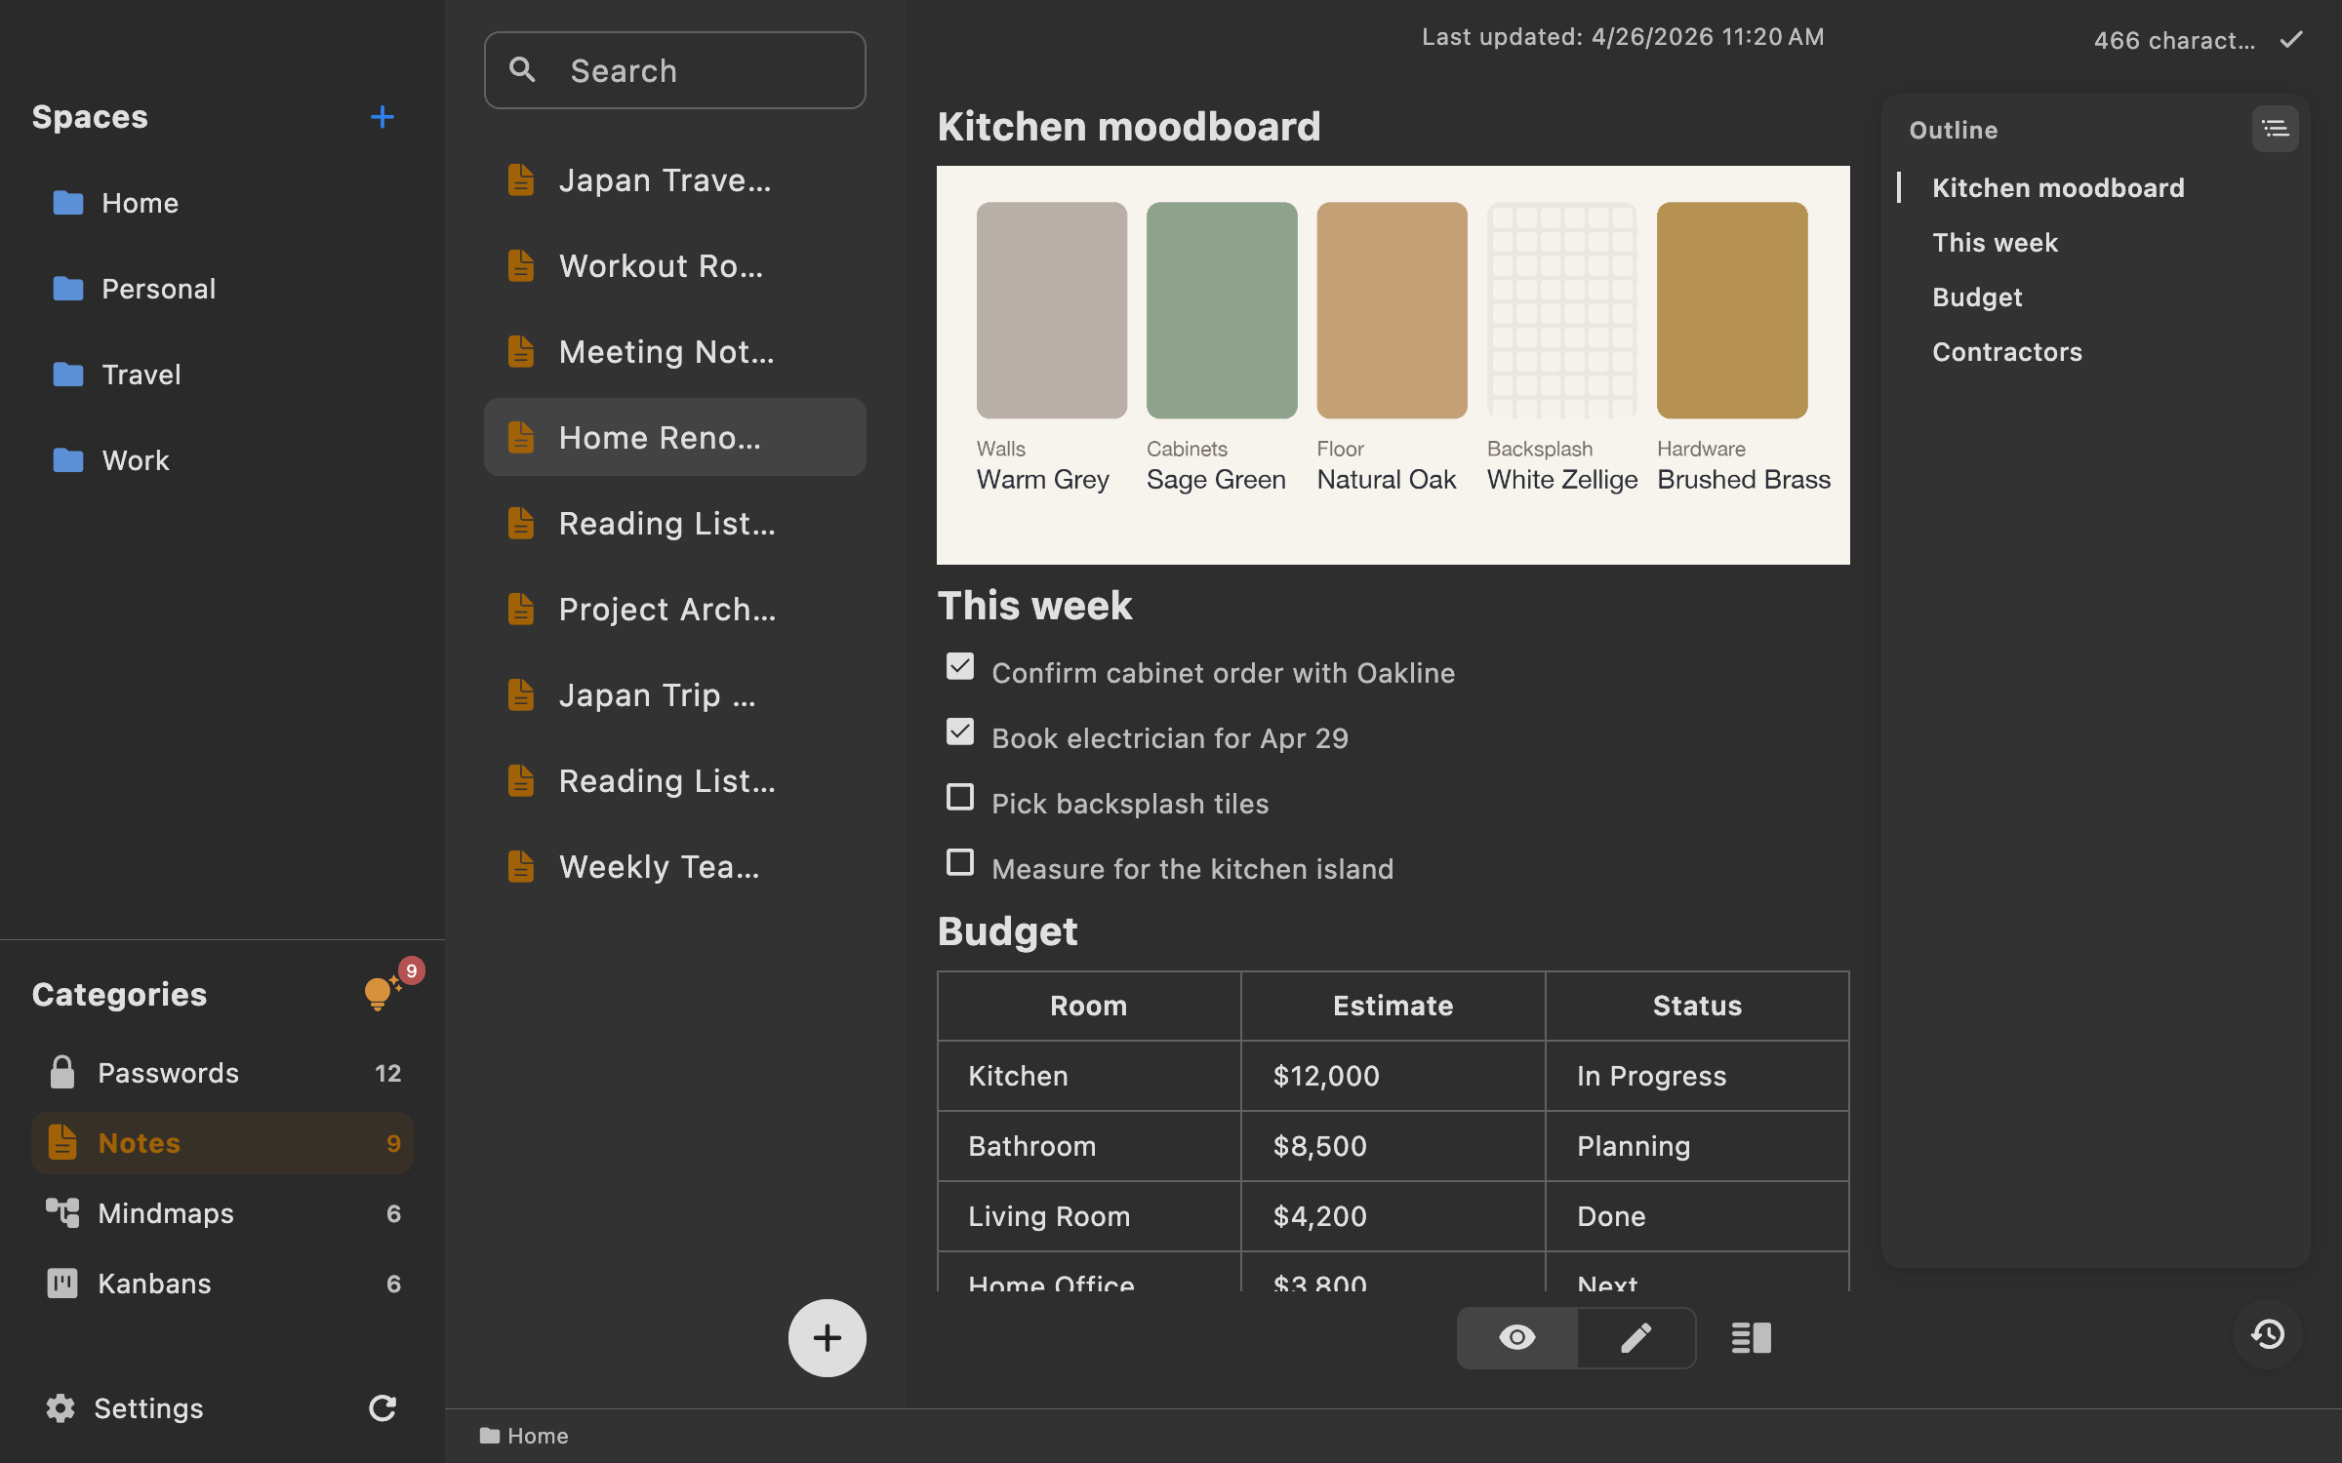Jump to Budget in Outline
The height and width of the screenshot is (1463, 2342).
tap(1977, 297)
